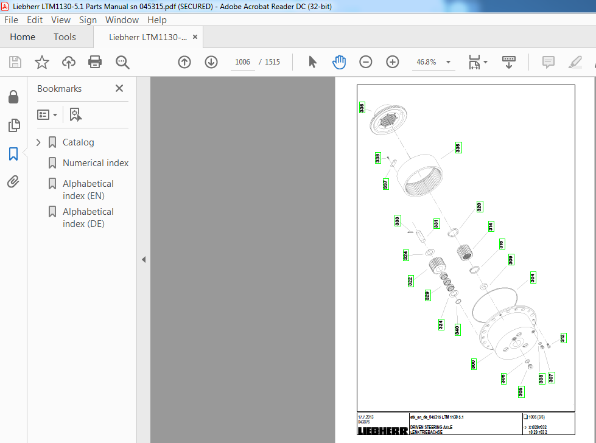Click part label 312 in the diagram
This screenshot has width=596, height=443.
pos(563,338)
